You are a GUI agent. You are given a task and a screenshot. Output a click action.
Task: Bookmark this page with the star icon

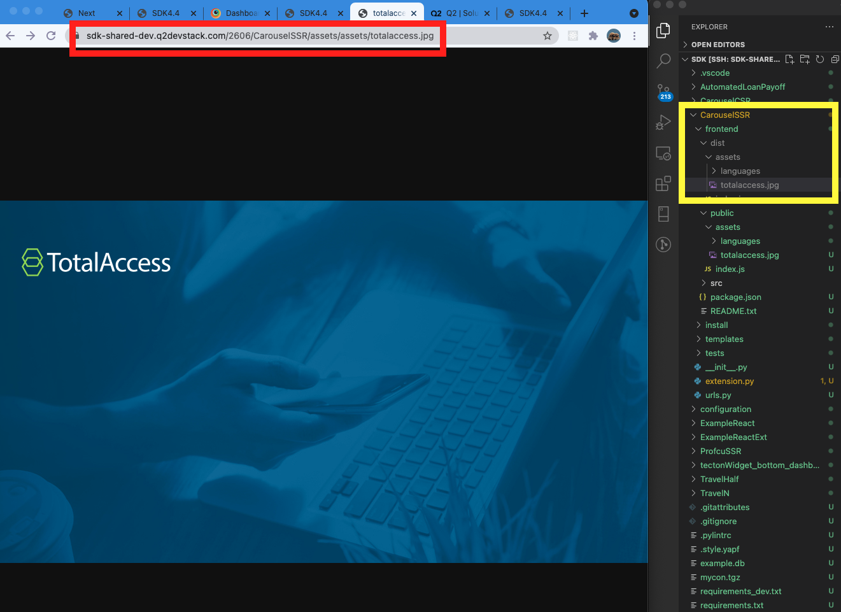548,36
